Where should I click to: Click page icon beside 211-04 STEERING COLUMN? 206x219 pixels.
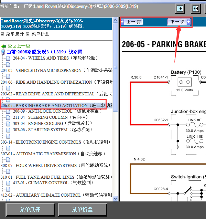pyautogui.click(x=8, y=118)
